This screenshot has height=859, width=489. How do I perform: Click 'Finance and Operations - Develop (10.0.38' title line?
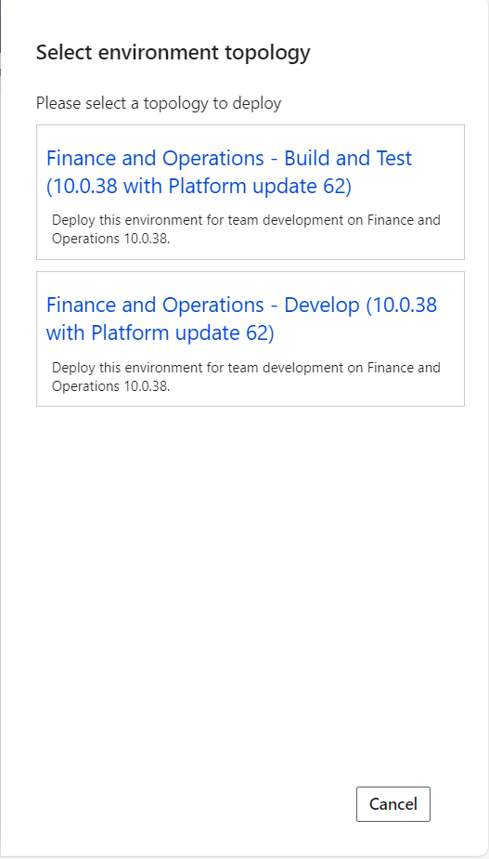tap(241, 305)
